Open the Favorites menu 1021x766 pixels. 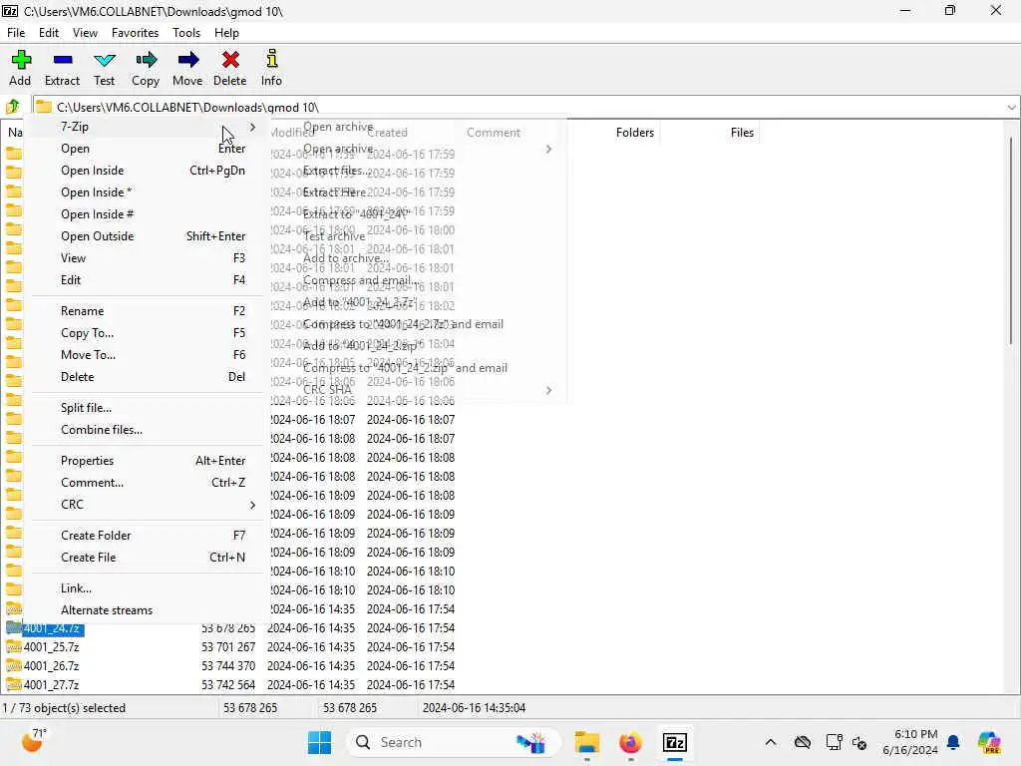(135, 33)
